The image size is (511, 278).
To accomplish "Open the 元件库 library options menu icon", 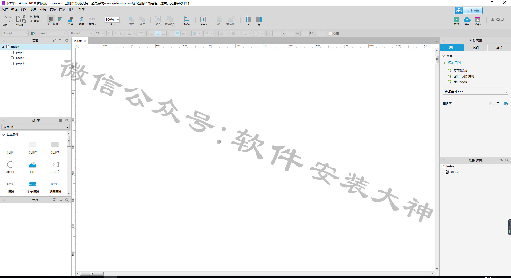I will pyautogui.click(x=61, y=120).
